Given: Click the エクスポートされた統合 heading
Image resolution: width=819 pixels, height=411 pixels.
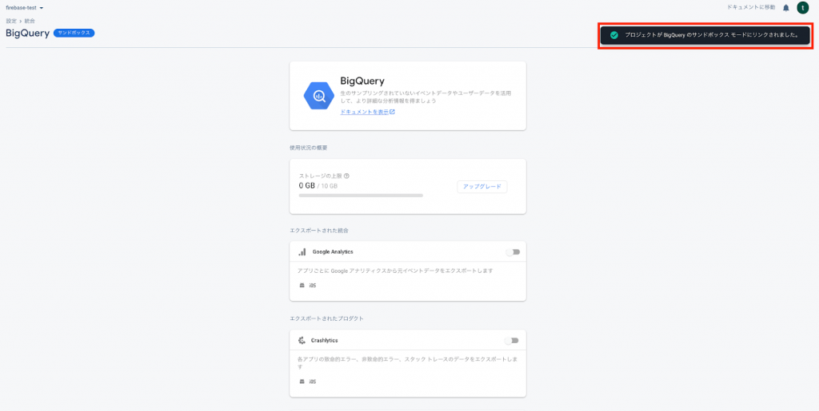Looking at the screenshot, I should (319, 230).
